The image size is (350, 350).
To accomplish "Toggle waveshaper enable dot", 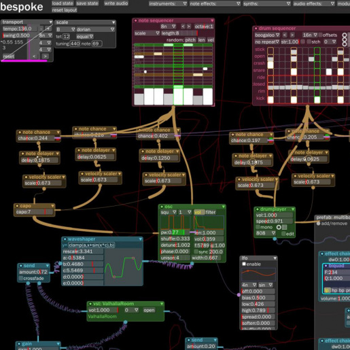I will pyautogui.click(x=65, y=239).
